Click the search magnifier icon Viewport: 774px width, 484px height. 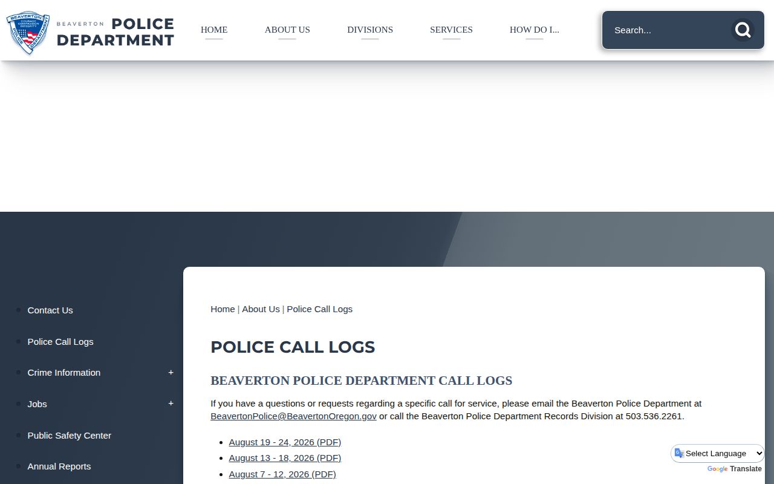coord(743,30)
